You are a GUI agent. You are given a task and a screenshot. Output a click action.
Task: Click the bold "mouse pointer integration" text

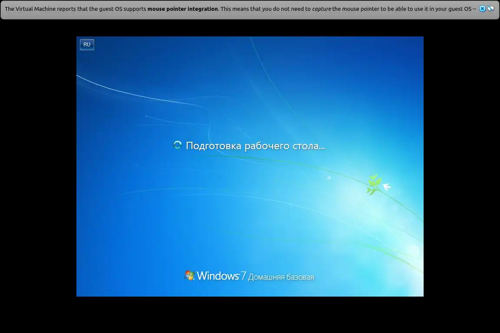182,9
